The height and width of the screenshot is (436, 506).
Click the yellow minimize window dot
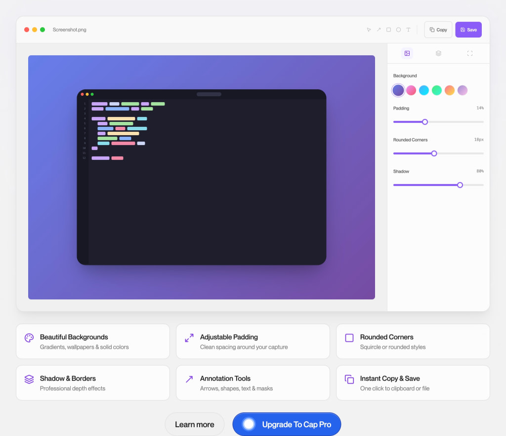(35, 30)
